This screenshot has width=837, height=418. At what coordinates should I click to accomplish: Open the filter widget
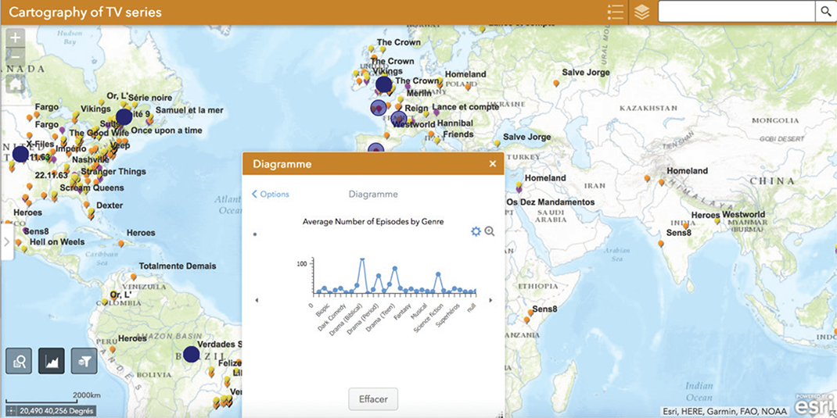click(84, 361)
